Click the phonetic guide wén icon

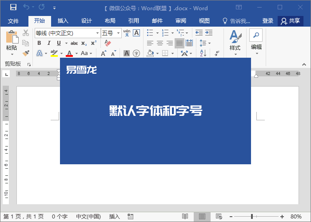127,33
